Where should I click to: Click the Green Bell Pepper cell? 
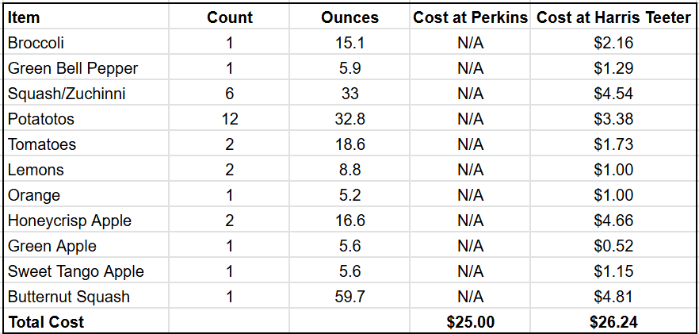(x=73, y=68)
